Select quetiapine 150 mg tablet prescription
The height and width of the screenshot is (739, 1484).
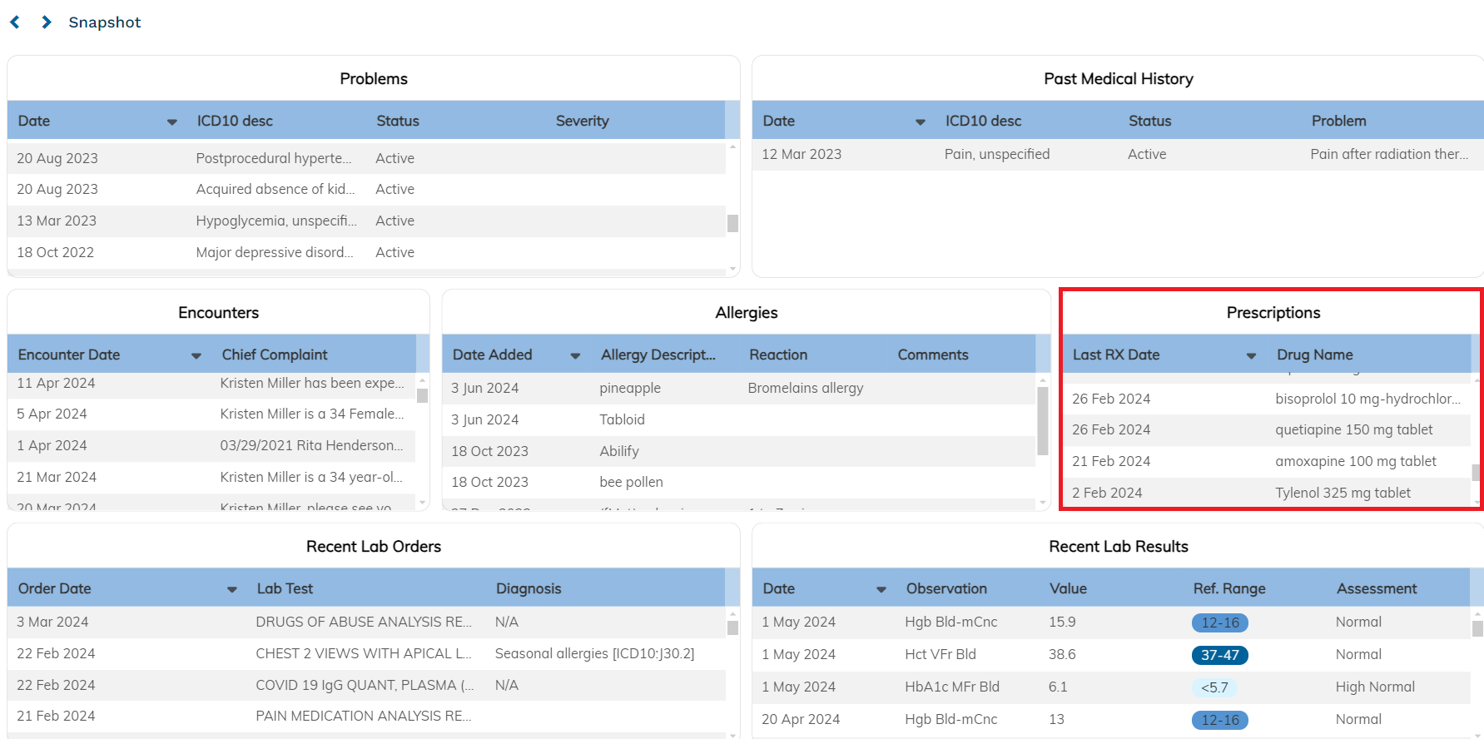coord(1267,430)
